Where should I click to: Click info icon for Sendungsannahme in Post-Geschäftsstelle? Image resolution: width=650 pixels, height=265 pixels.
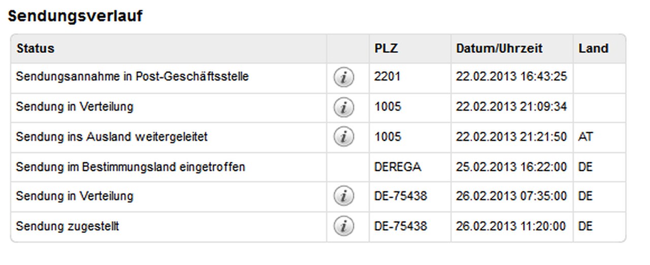point(343,78)
